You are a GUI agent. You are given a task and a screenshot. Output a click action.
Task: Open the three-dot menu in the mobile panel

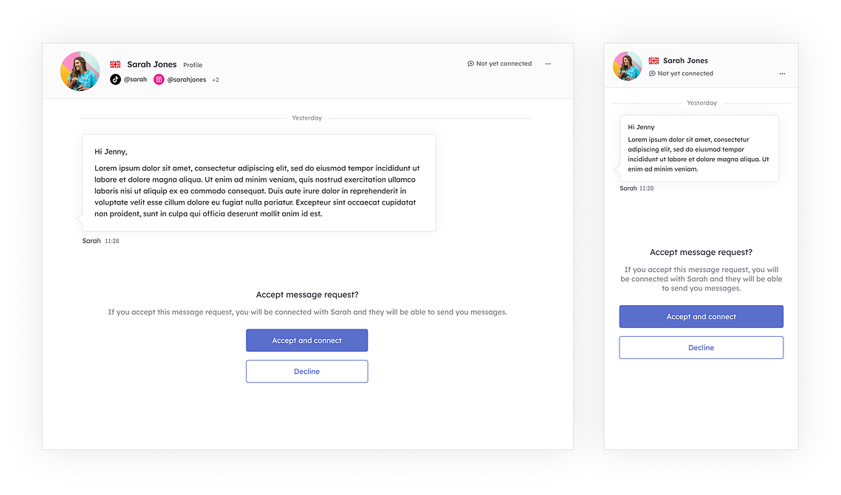(782, 74)
